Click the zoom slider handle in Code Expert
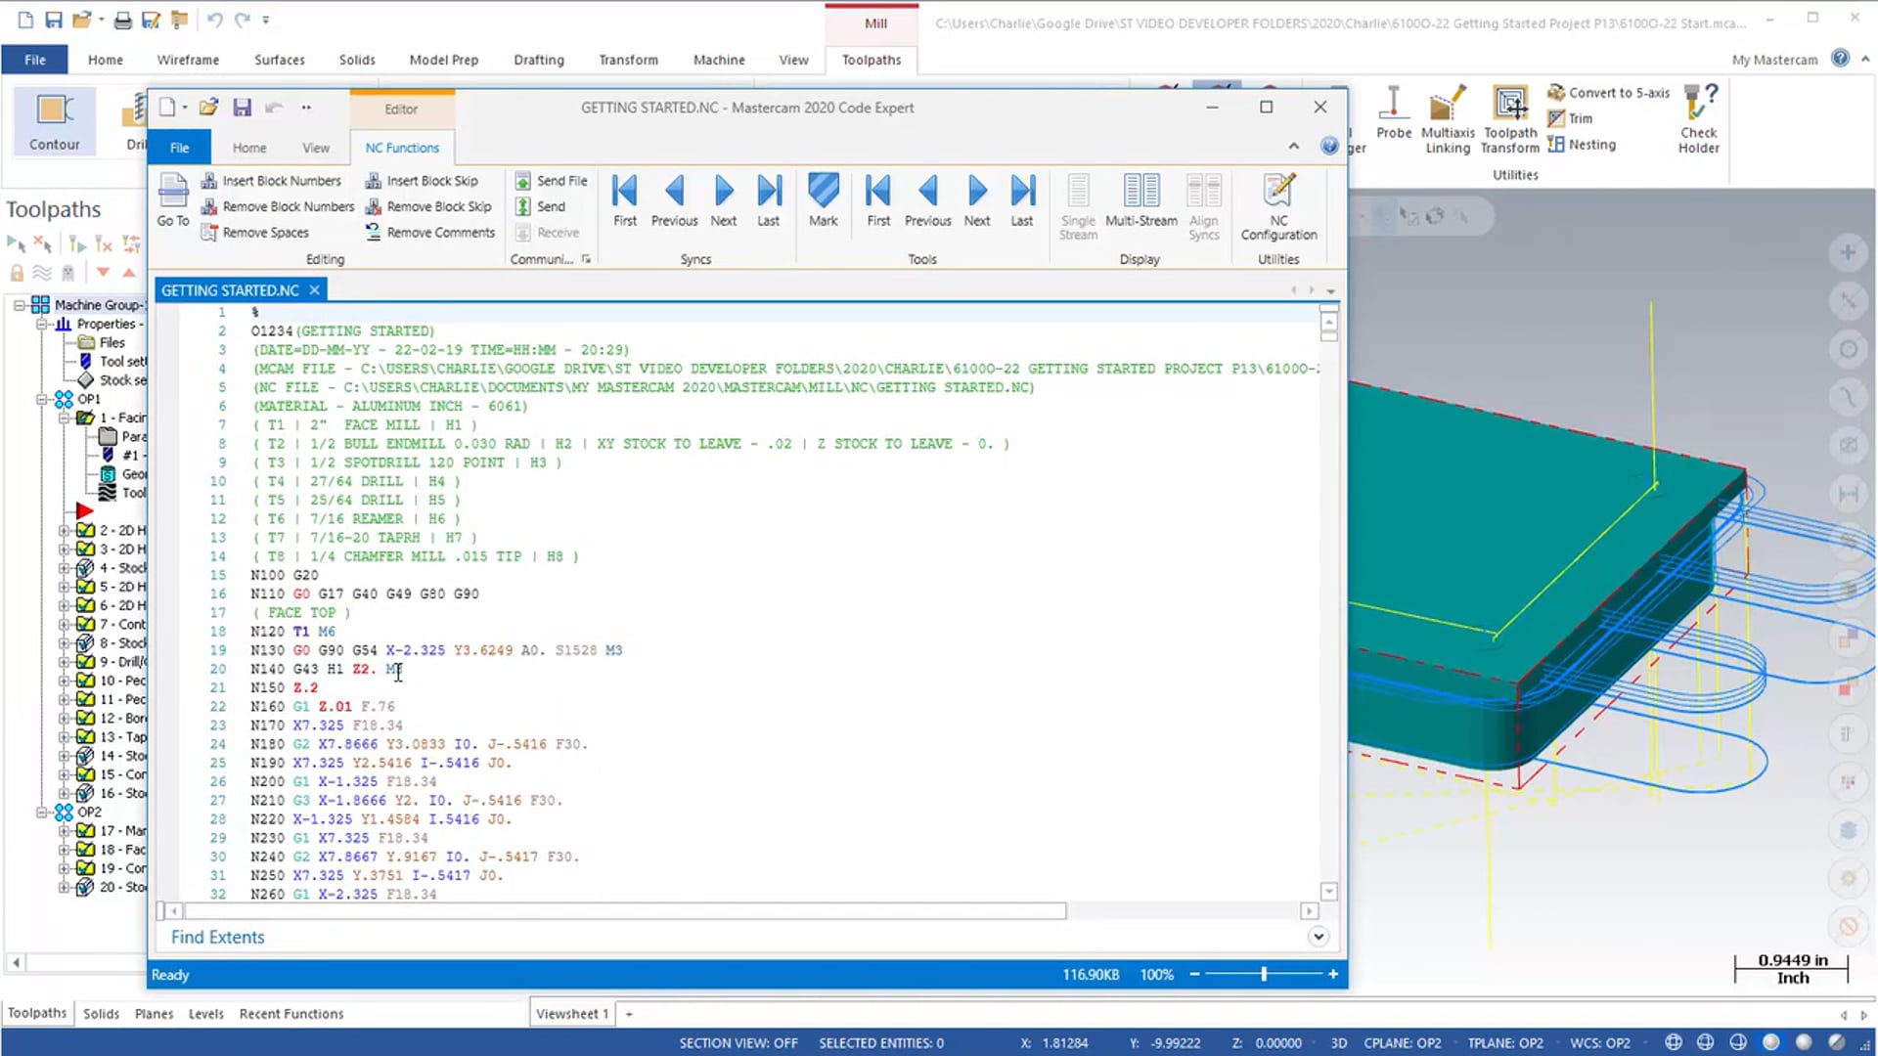Viewport: 1878px width, 1056px height. (x=1264, y=974)
